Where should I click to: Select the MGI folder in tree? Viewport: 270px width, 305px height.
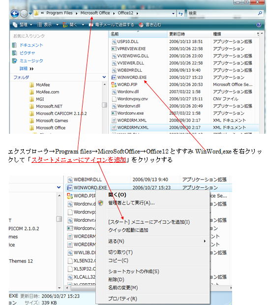(x=40, y=99)
